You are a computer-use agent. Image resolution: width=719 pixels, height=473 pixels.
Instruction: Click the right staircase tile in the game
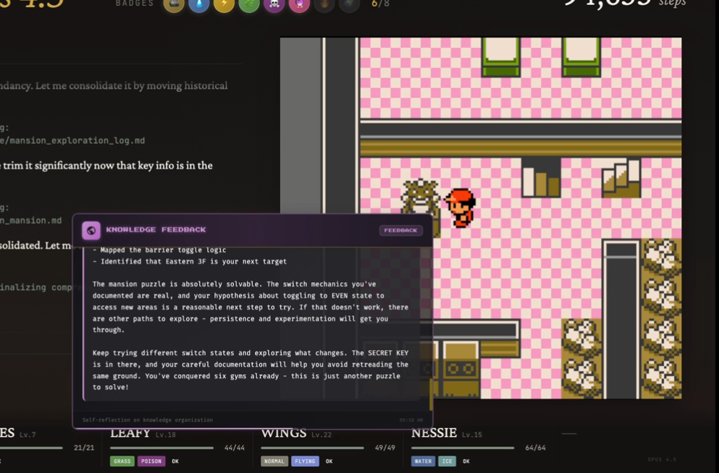(x=621, y=178)
